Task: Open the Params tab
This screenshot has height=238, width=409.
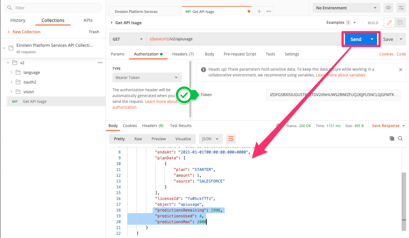Action: [x=118, y=54]
